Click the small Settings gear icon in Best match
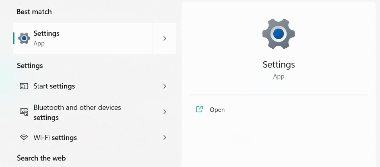Viewport: 380px width, 167px height. pos(24,38)
